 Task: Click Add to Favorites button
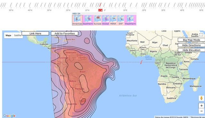[x=65, y=33]
